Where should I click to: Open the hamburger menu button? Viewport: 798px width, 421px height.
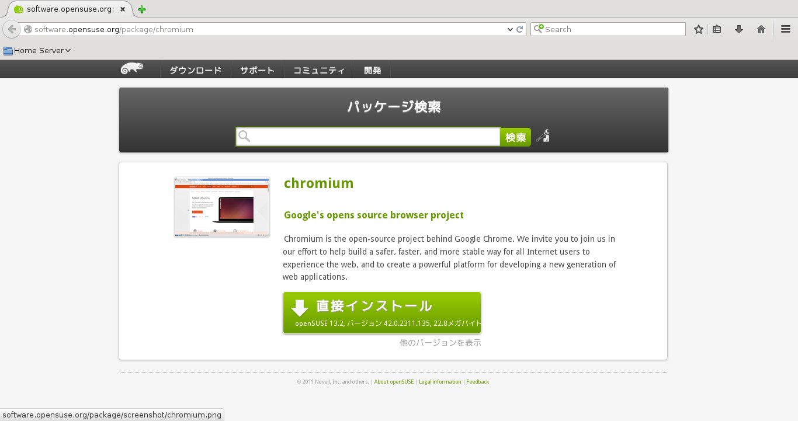coord(786,29)
